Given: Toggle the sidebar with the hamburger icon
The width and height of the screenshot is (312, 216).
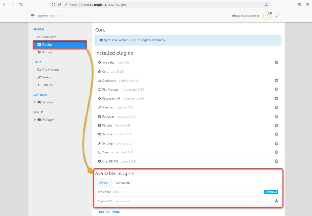Looking at the screenshot, I should point(33,15).
